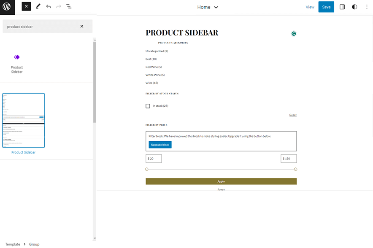Image resolution: width=373 pixels, height=248 pixels.
Task: Click the green refresh icon beside Product Sidebar
Action: click(x=294, y=33)
